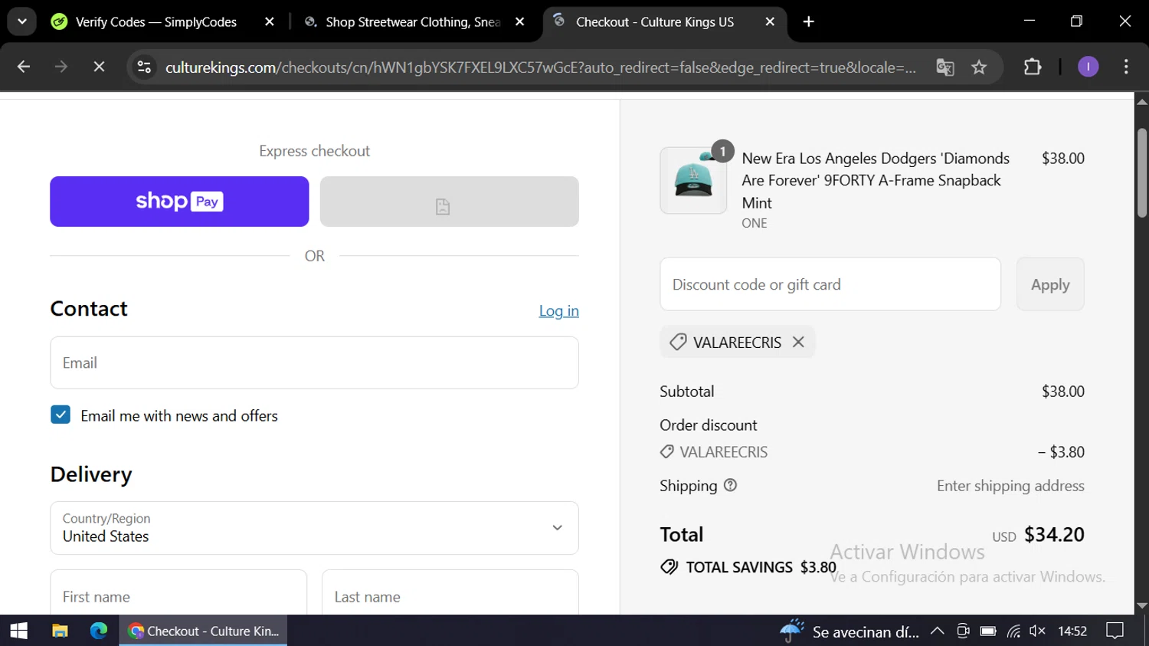1149x646 pixels.
Task: Open Chrome three-dot menu
Action: point(1126,67)
